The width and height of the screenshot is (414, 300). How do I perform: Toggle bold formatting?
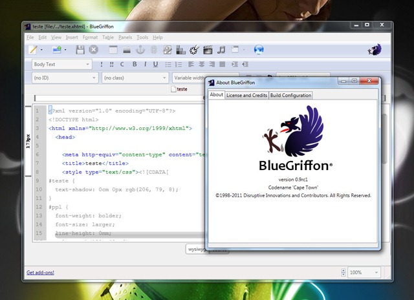point(135,65)
